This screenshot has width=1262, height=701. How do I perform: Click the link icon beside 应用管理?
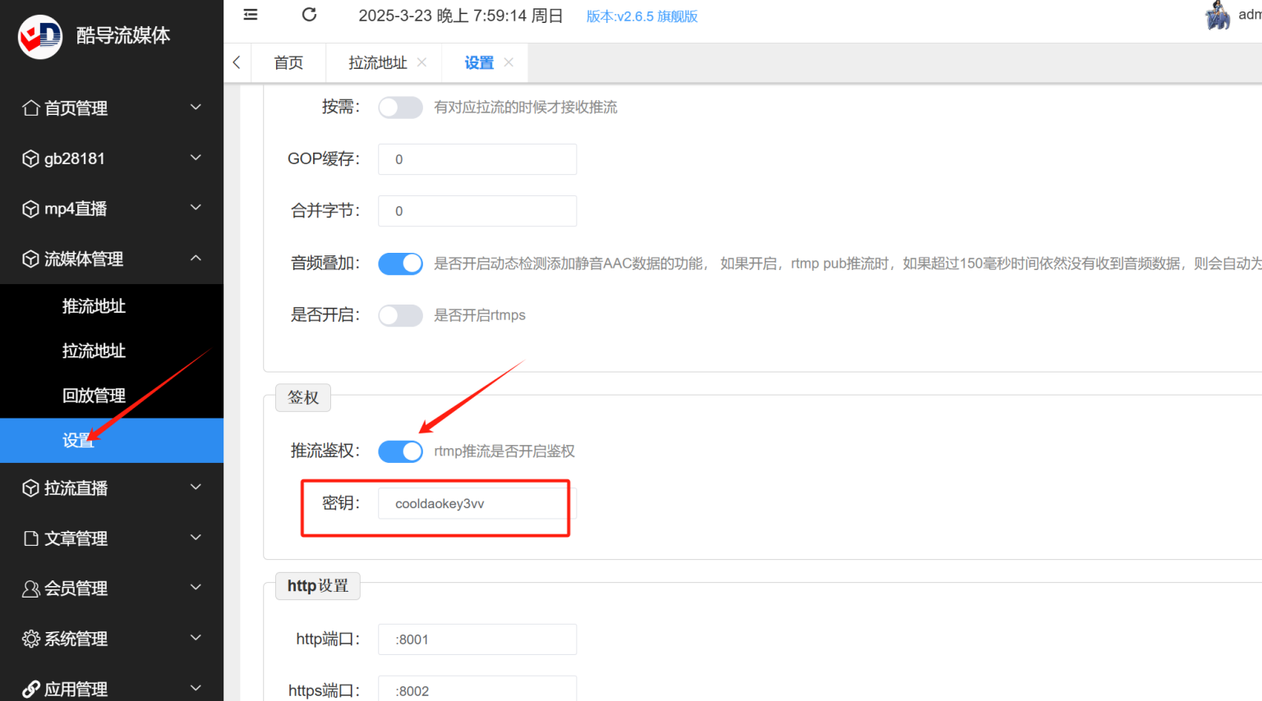click(x=30, y=689)
